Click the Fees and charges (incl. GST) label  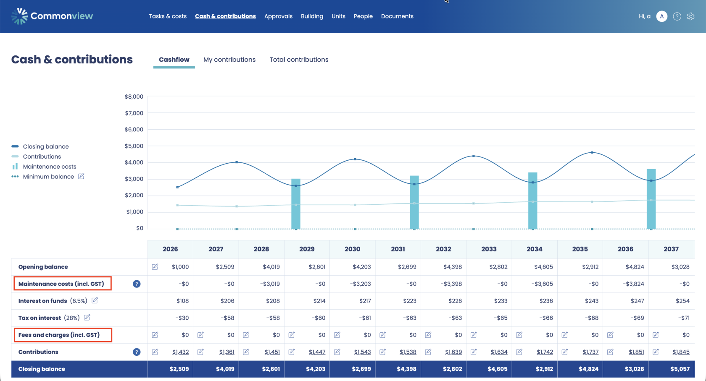(59, 335)
